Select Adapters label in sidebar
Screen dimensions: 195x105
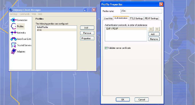(x=21, y=51)
